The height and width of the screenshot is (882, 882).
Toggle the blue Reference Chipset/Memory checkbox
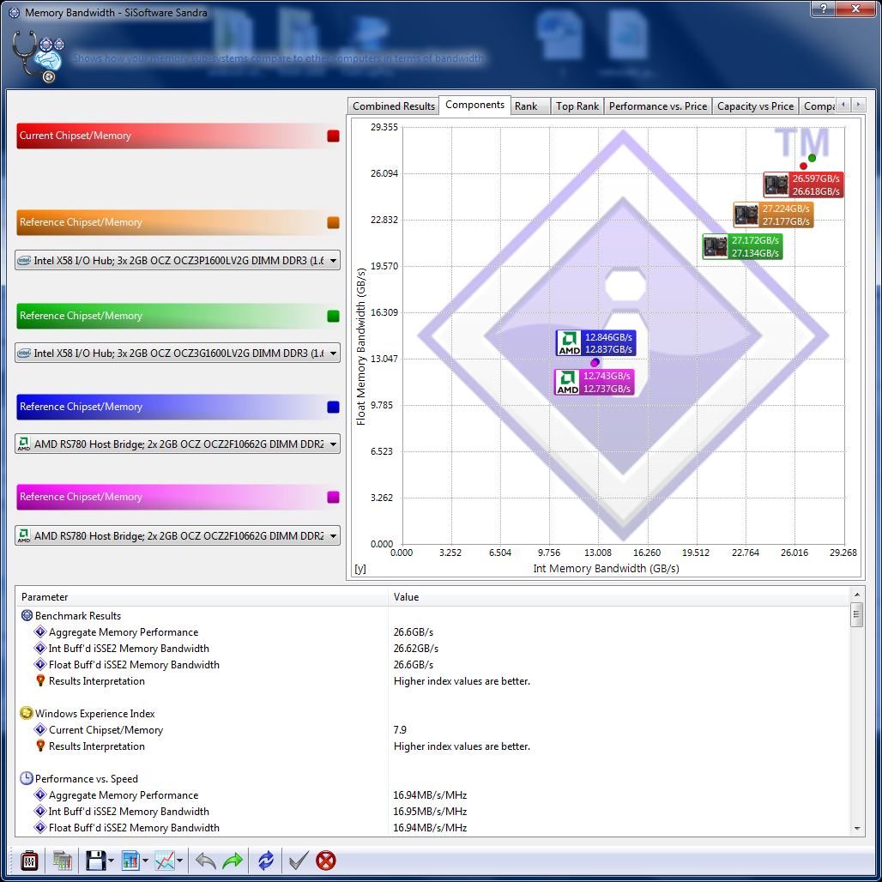pyautogui.click(x=334, y=408)
